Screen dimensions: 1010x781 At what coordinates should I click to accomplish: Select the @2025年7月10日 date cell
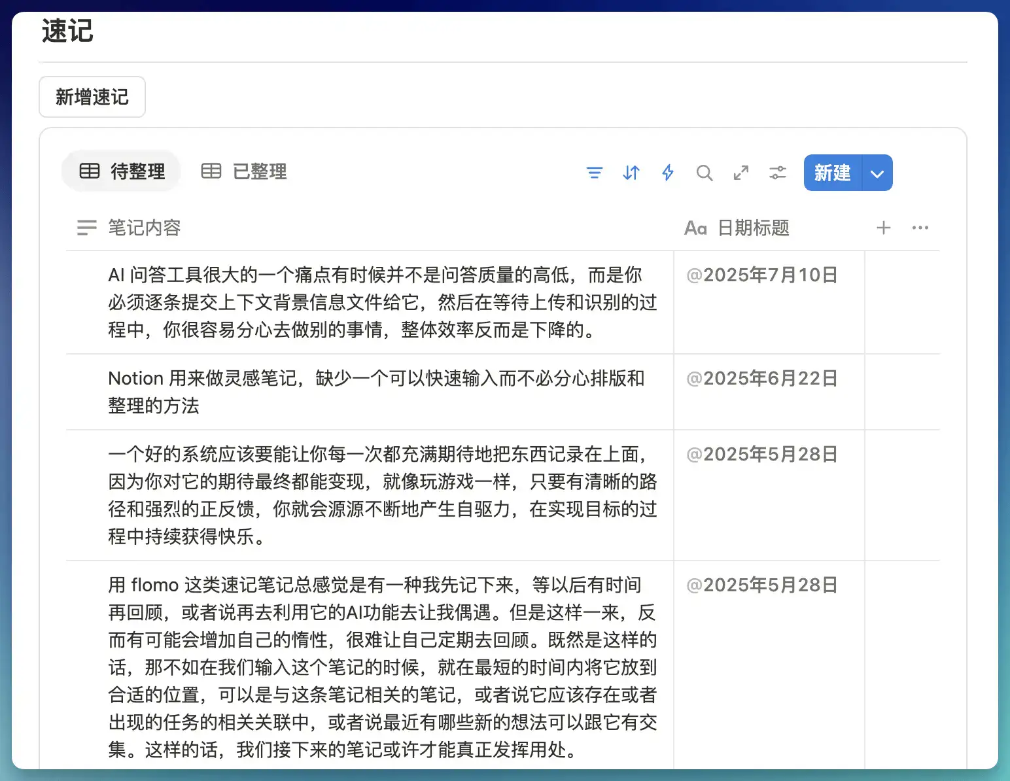(762, 275)
